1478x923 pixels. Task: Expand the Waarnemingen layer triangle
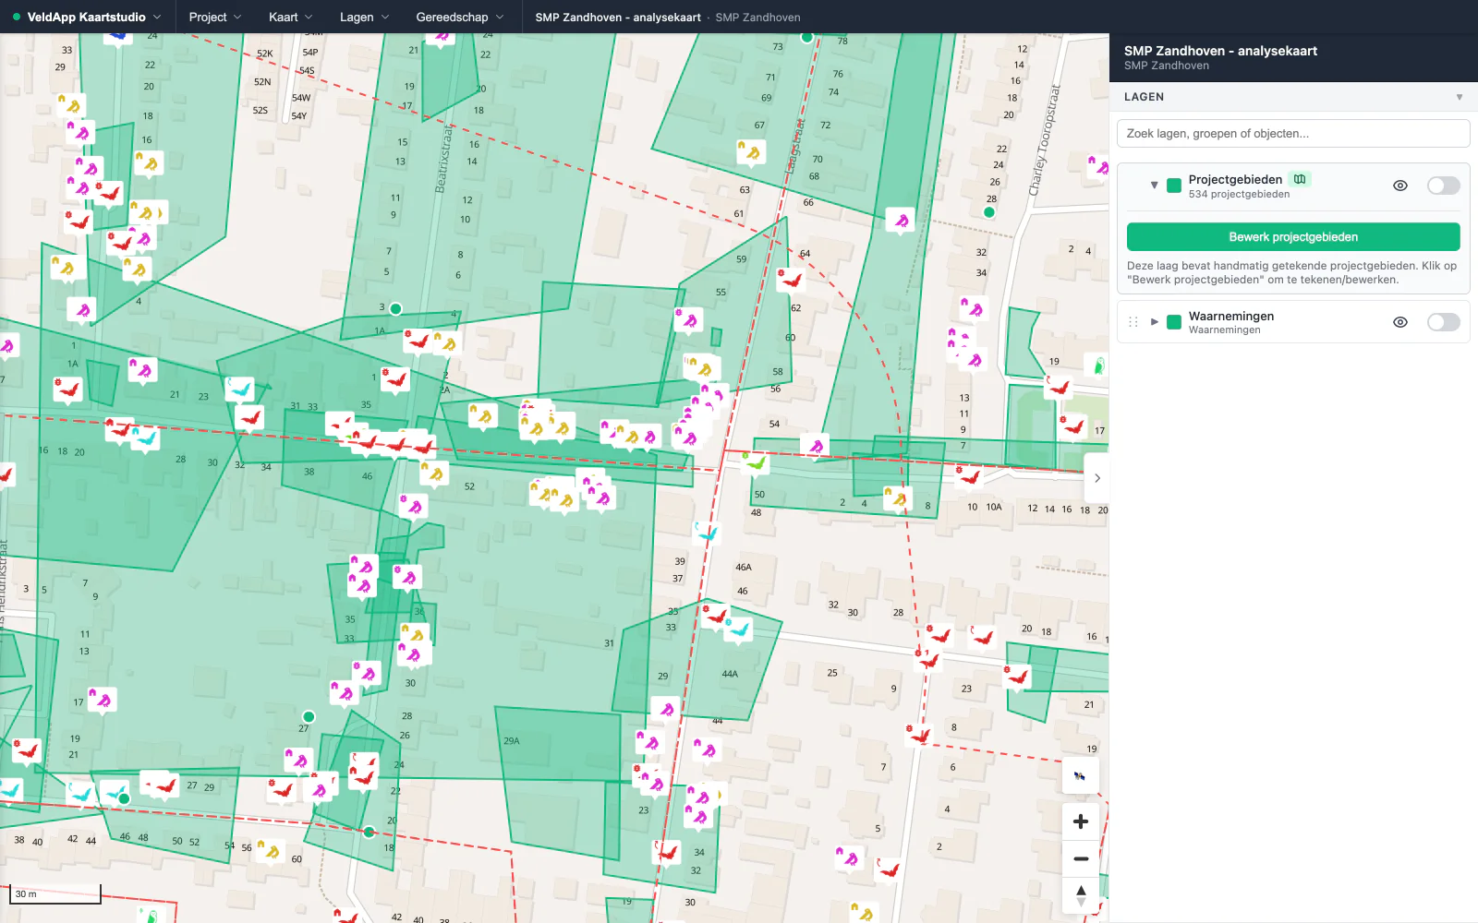click(x=1154, y=322)
